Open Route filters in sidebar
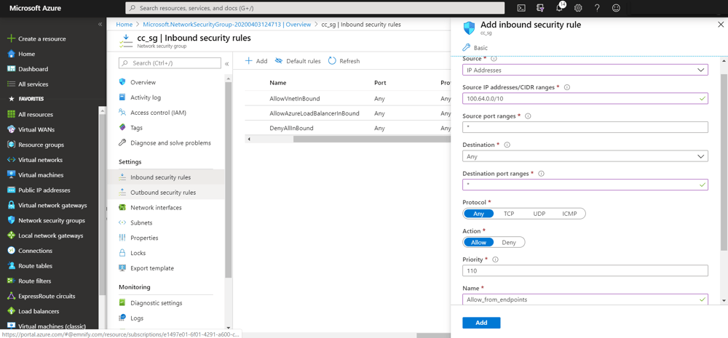The height and width of the screenshot is (338, 728). click(35, 281)
